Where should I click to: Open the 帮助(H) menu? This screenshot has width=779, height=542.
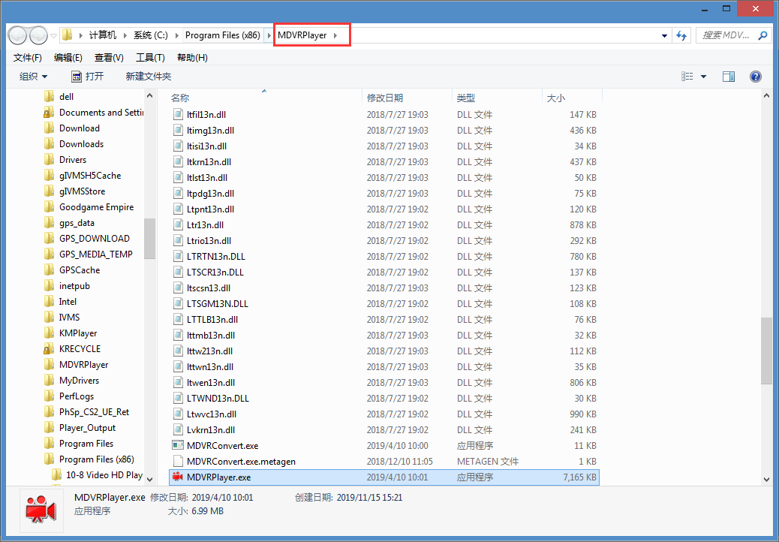pyautogui.click(x=192, y=58)
